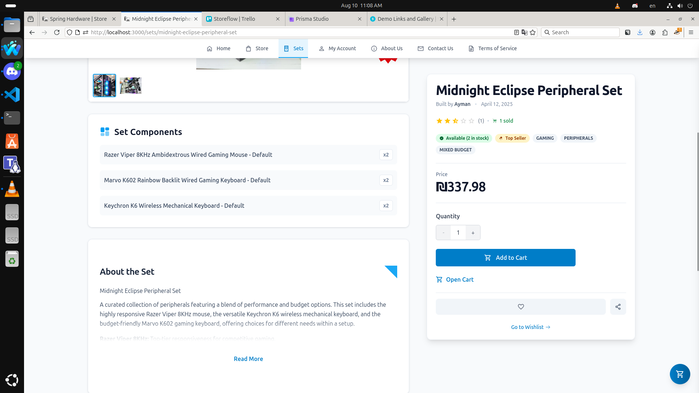Bookmark this page with the star icon
This screenshot has width=699, height=393.
(x=533, y=32)
